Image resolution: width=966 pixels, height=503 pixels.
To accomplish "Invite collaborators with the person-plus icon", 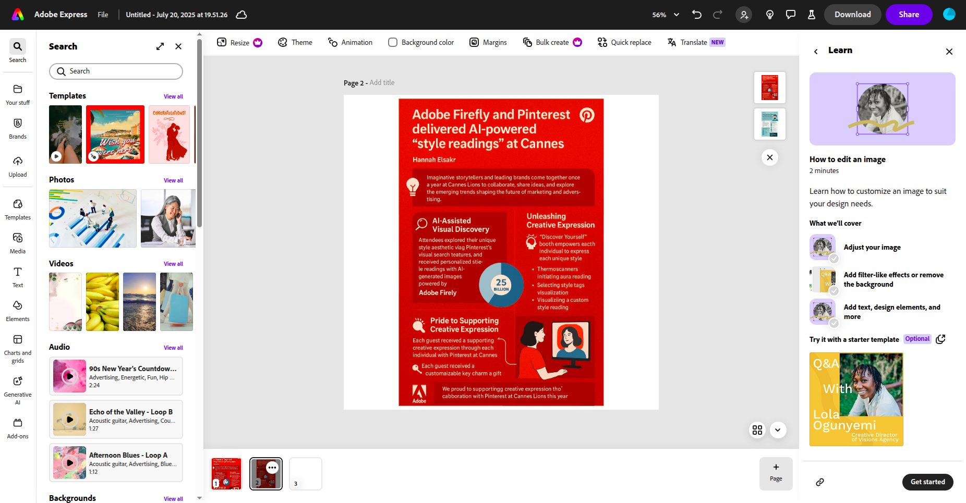I will point(744,15).
